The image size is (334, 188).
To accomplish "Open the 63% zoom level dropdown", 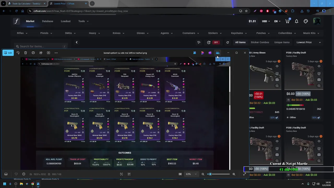I will [191, 174].
